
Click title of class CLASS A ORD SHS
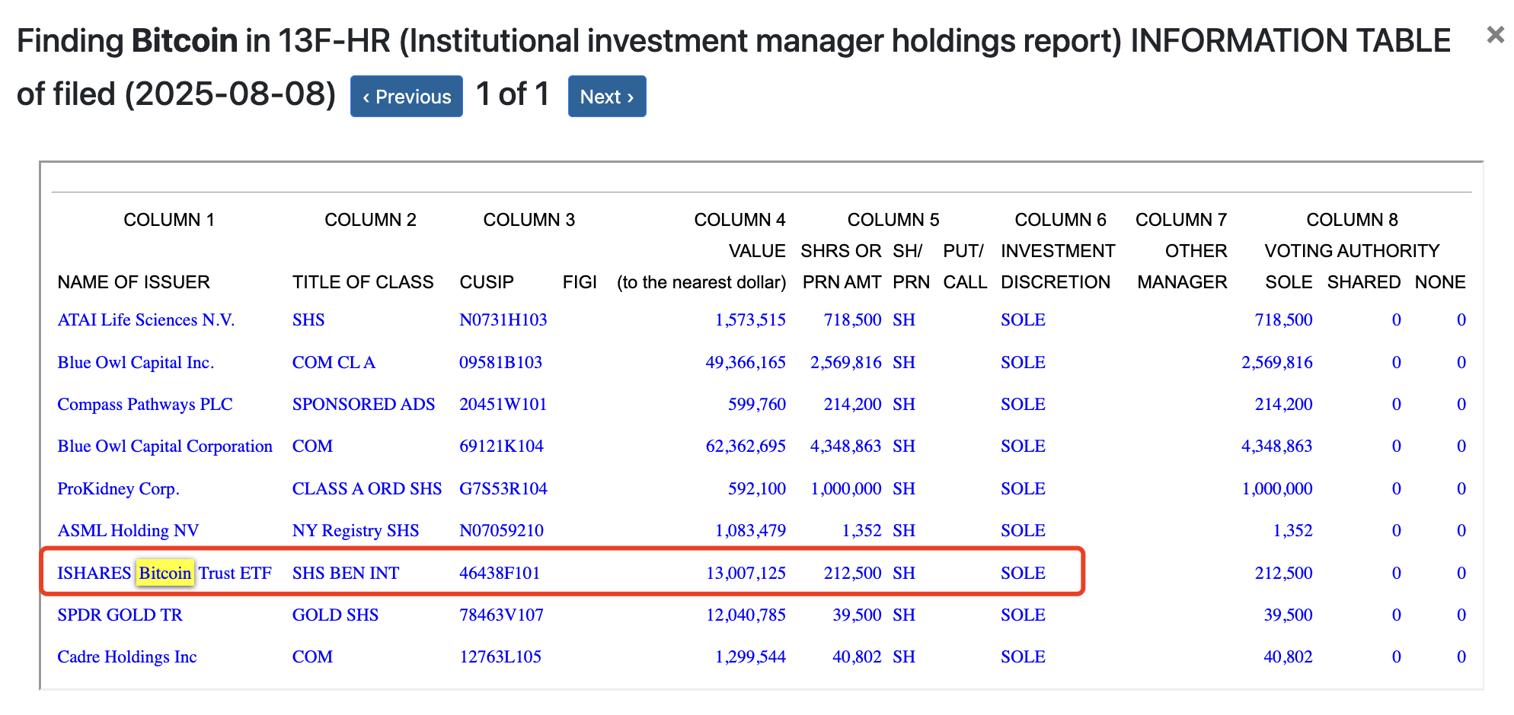pyautogui.click(x=367, y=488)
